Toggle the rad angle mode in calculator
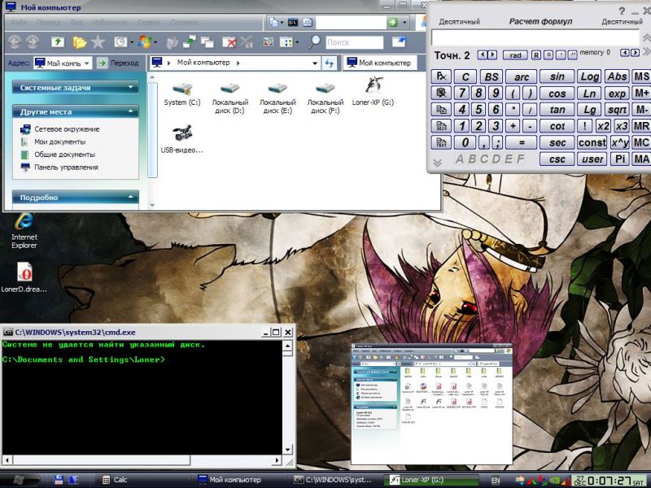The height and width of the screenshot is (488, 651). pyautogui.click(x=516, y=55)
